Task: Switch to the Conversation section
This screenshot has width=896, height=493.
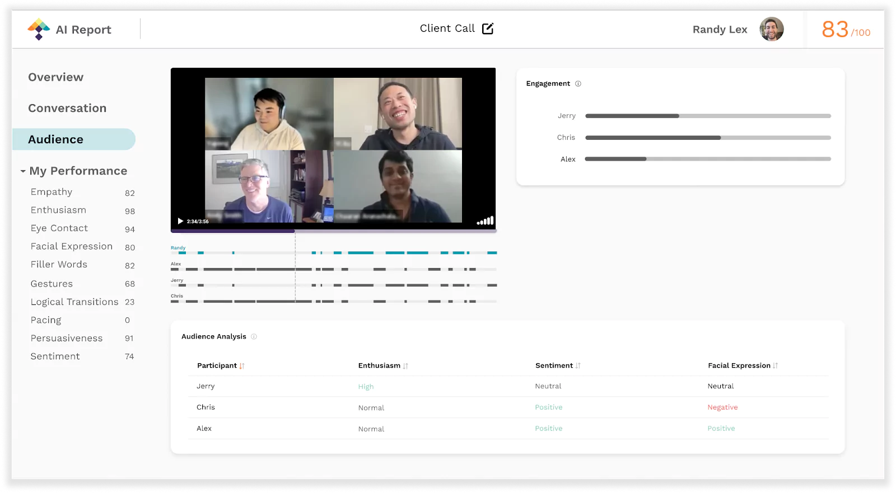Action: pos(67,108)
